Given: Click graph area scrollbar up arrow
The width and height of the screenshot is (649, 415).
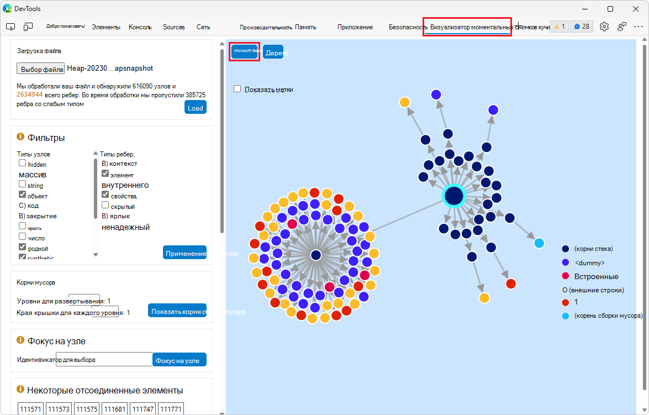Looking at the screenshot, I should 645,39.
